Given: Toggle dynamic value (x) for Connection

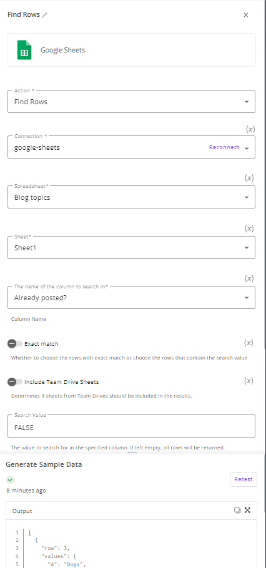Looking at the screenshot, I should coord(250,129).
